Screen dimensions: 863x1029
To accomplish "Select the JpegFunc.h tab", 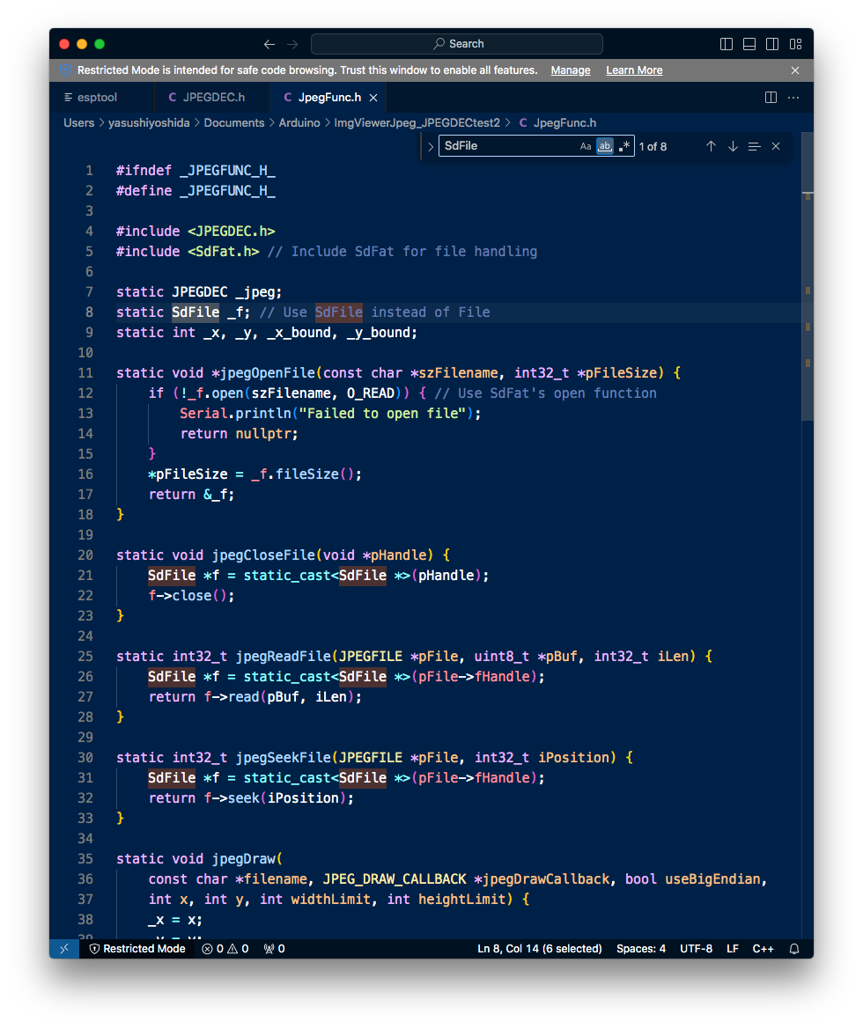I will click(x=329, y=97).
